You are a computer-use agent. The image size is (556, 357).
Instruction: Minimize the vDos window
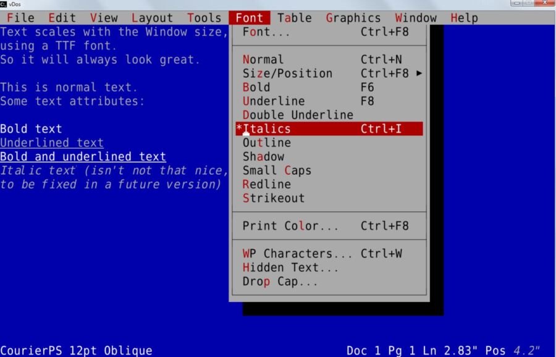[x=516, y=3]
